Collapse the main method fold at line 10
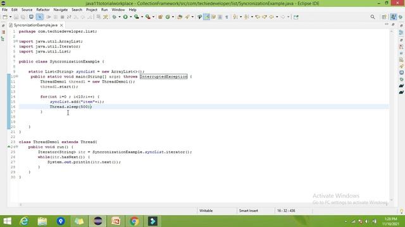Screen dimensions: 405x227 pyautogui.click(x=17, y=76)
